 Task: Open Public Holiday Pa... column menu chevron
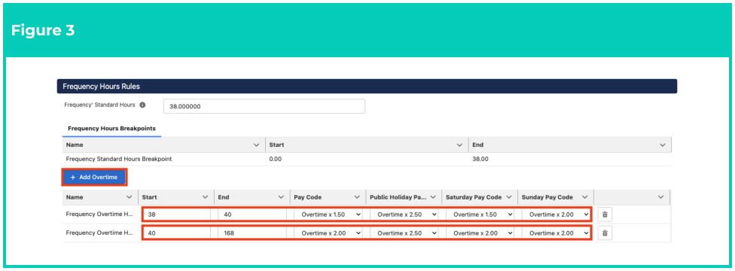433,197
